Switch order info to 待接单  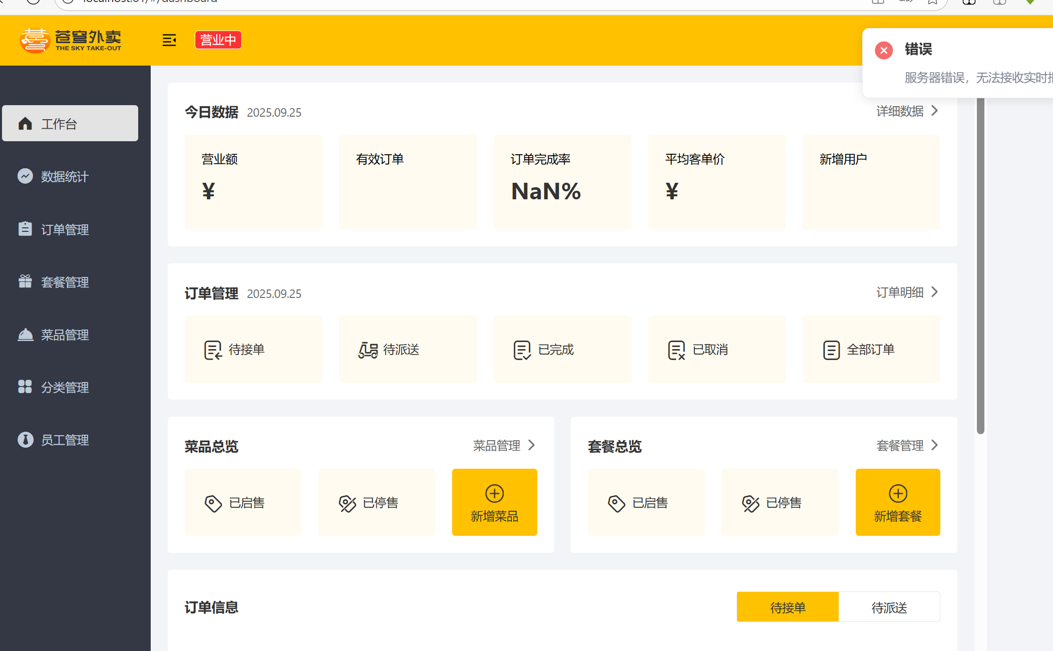point(788,607)
